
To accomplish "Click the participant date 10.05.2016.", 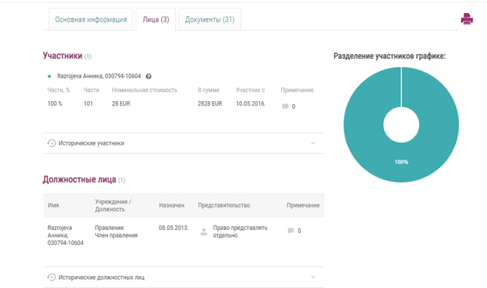I will [250, 103].
